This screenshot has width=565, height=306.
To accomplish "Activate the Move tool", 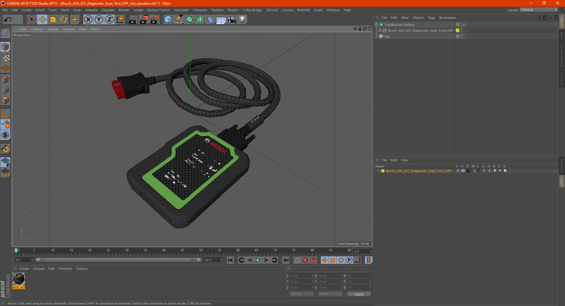I will click(x=42, y=20).
